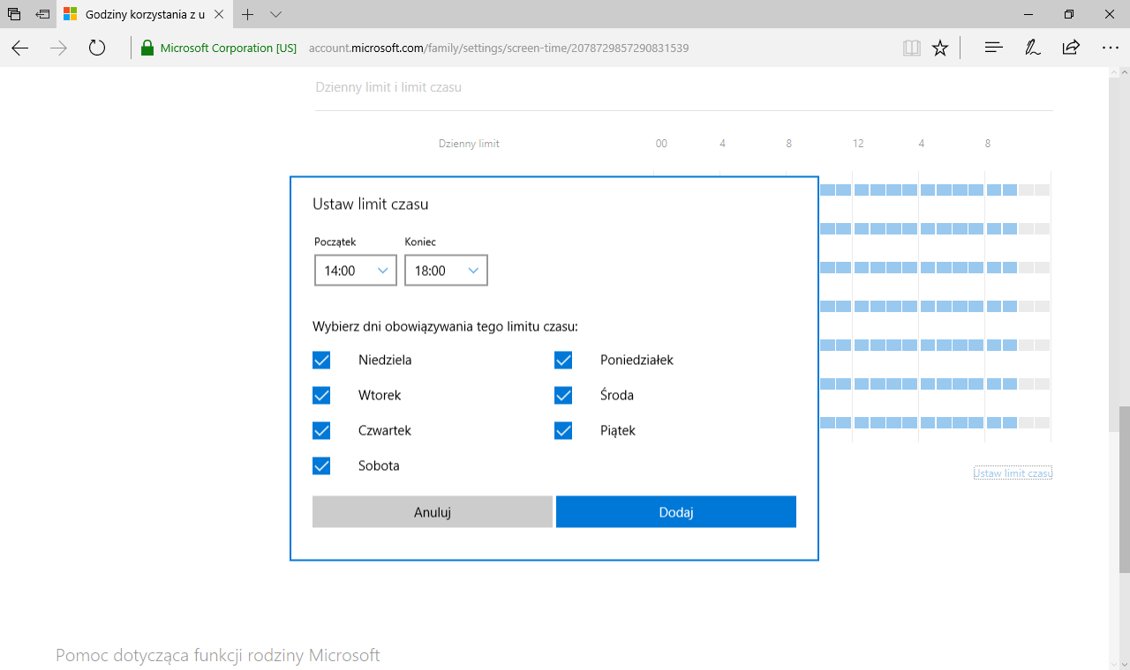Image resolution: width=1130 pixels, height=670 pixels.
Task: Cancel with the Anuluj button
Action: click(433, 512)
